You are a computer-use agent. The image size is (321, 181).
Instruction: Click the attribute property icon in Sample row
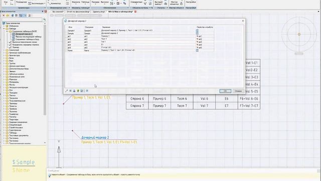pos(197,33)
